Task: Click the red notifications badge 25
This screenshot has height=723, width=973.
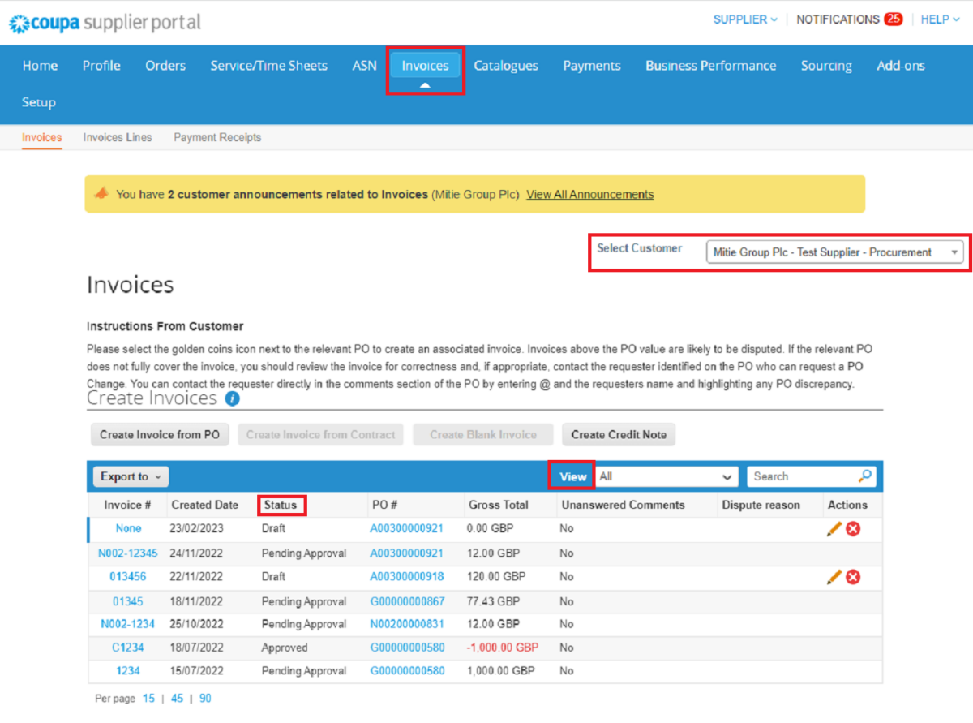Action: click(894, 19)
